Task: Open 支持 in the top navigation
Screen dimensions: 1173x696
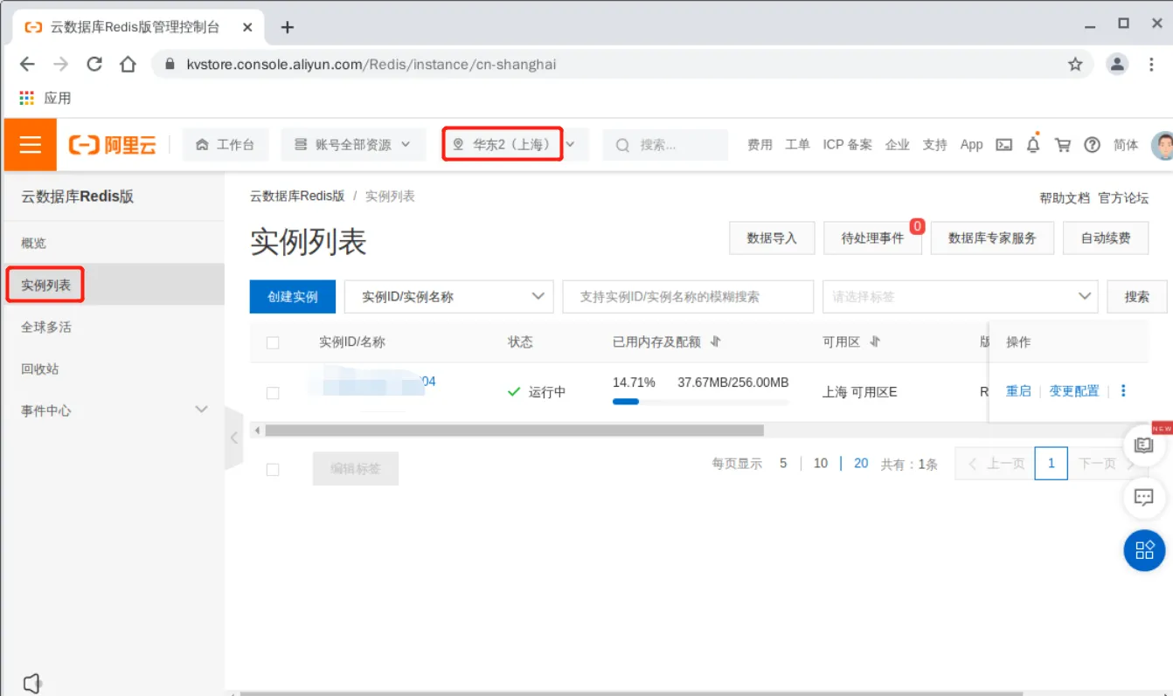Action: point(935,145)
